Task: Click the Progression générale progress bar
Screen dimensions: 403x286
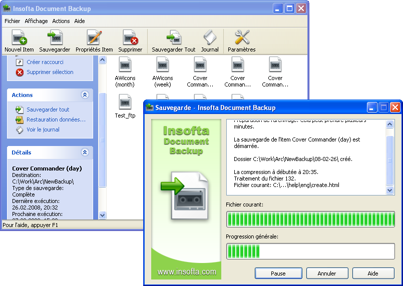Action: point(310,251)
